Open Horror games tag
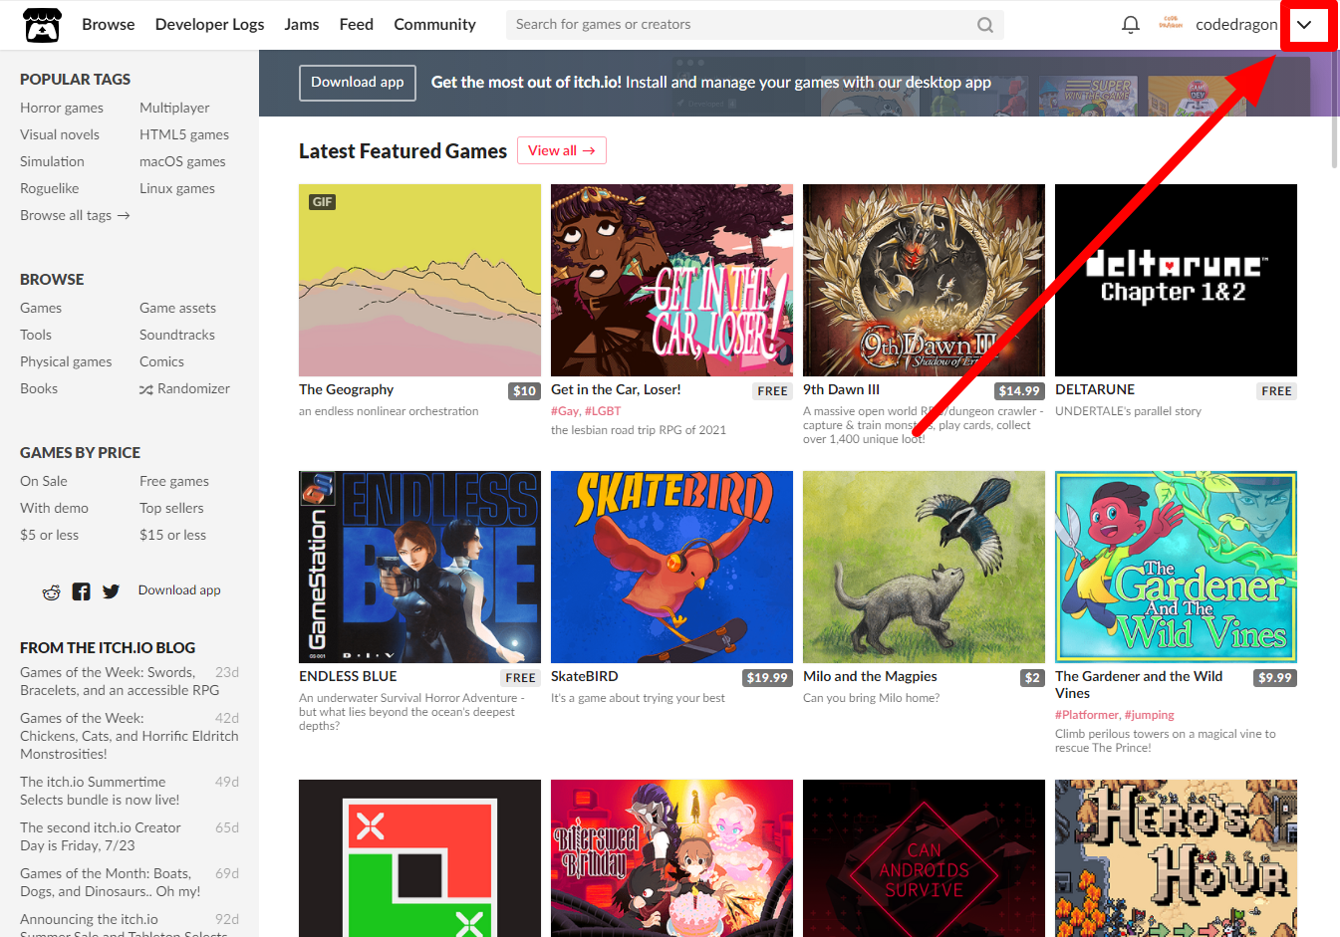Image resolution: width=1340 pixels, height=937 pixels. click(62, 108)
